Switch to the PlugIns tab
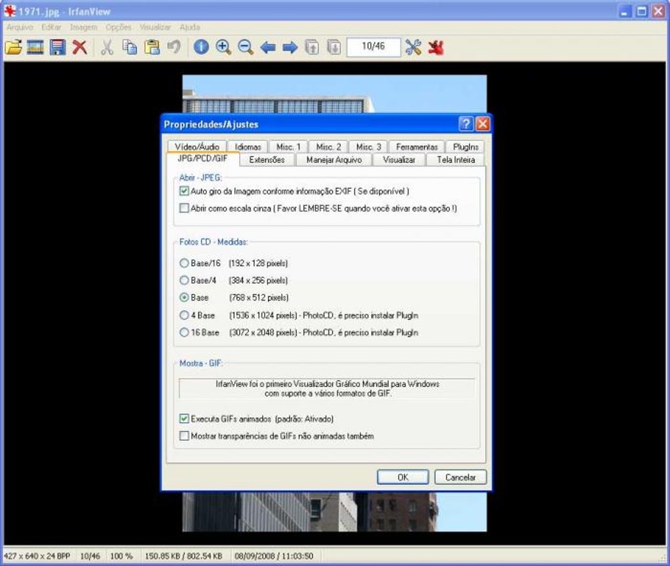This screenshot has height=566, width=670. [465, 147]
